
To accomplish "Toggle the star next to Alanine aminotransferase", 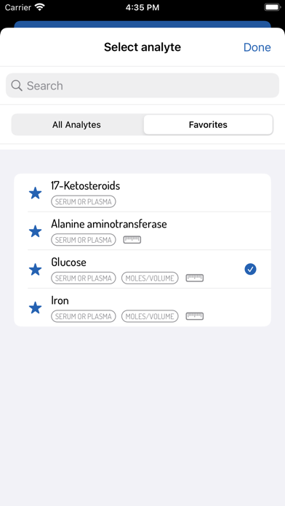I will pos(35,231).
